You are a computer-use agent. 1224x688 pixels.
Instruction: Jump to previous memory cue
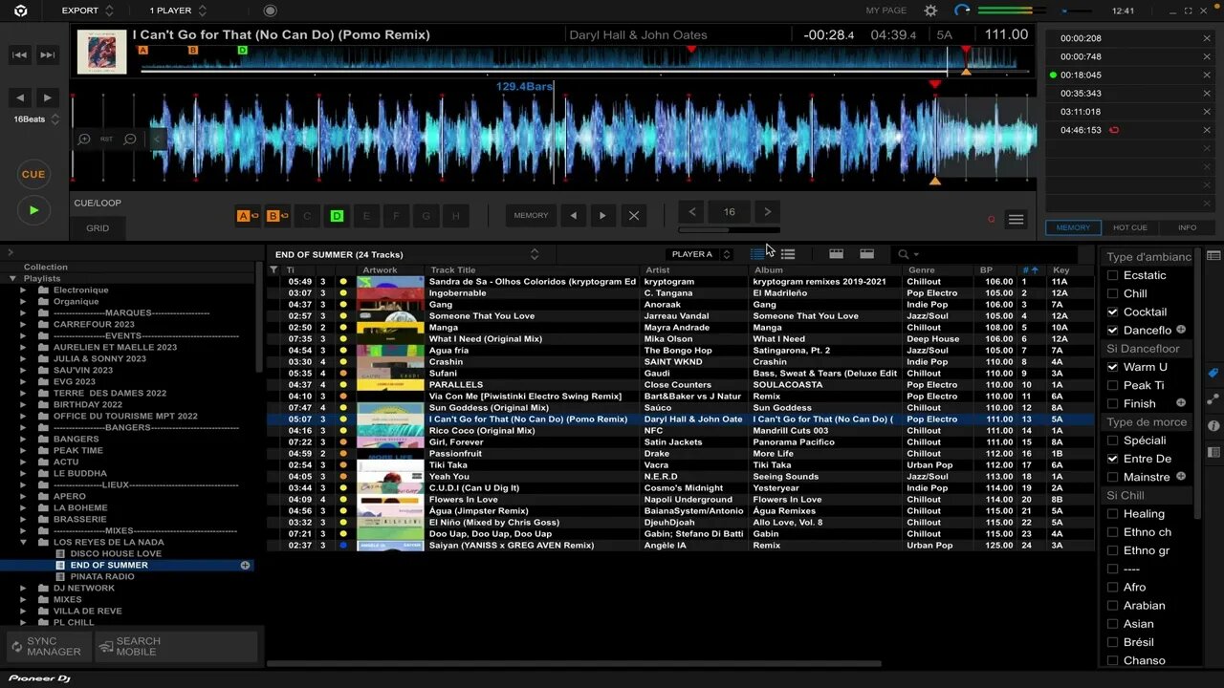point(574,216)
